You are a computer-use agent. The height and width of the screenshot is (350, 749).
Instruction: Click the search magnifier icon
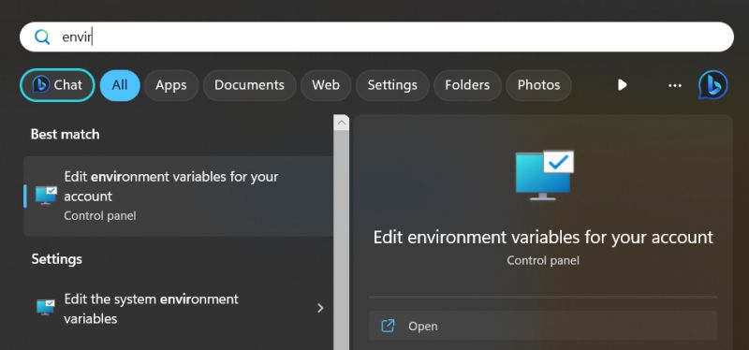pyautogui.click(x=42, y=36)
